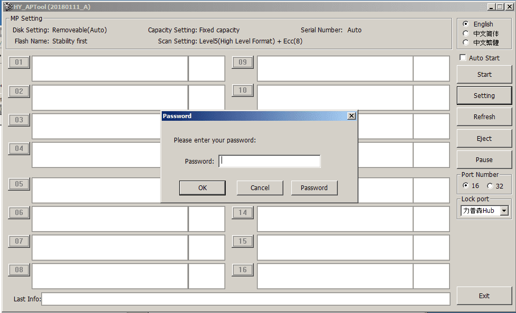Click the Password input field

pyautogui.click(x=270, y=161)
